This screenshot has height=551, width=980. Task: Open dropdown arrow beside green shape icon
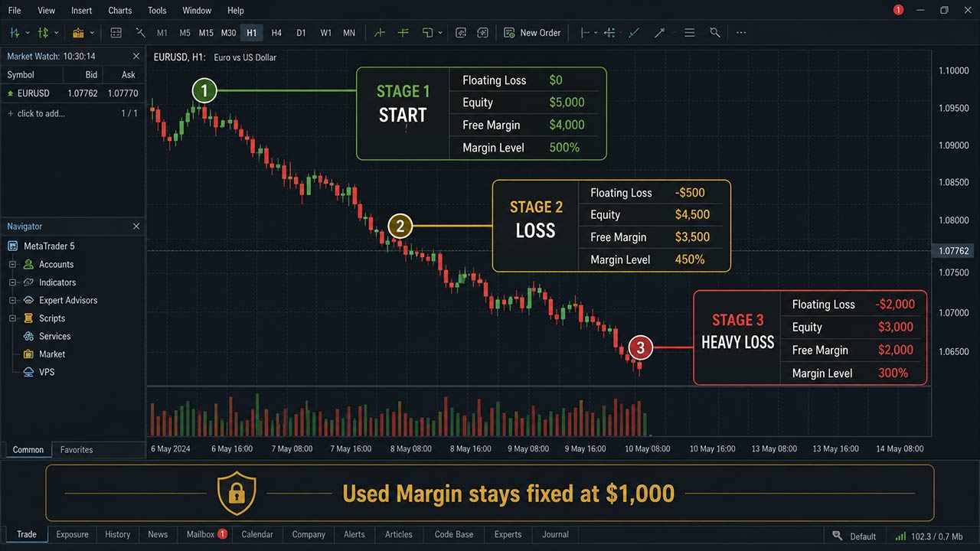pyautogui.click(x=440, y=33)
